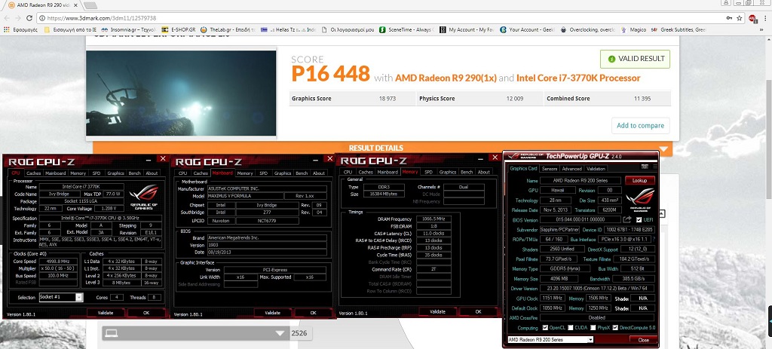Click the Physics Score value 12 009

(514, 99)
